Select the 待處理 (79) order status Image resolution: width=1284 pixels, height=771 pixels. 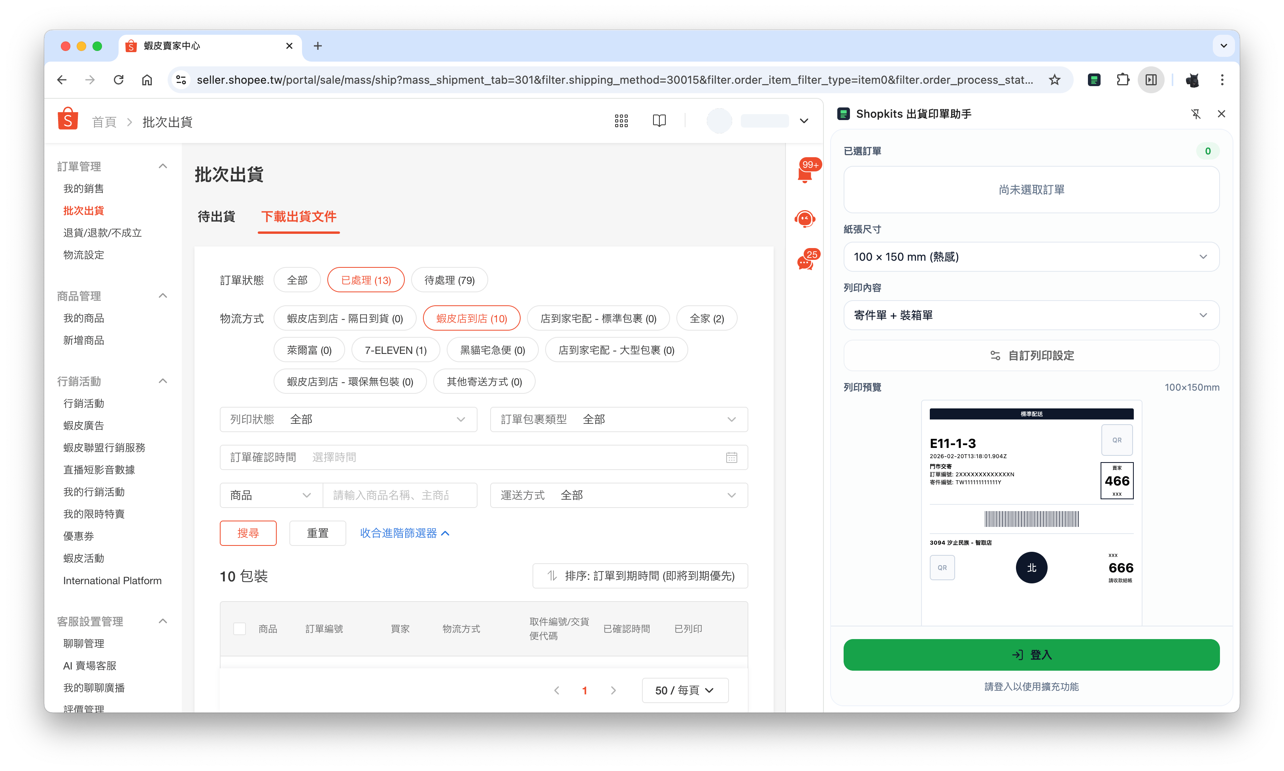(x=449, y=280)
